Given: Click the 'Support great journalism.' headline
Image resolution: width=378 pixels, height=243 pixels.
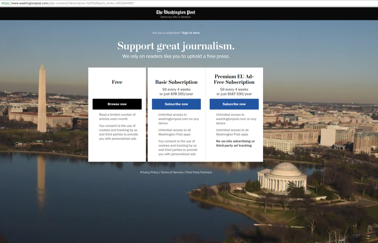Looking at the screenshot, I should click(x=176, y=46).
